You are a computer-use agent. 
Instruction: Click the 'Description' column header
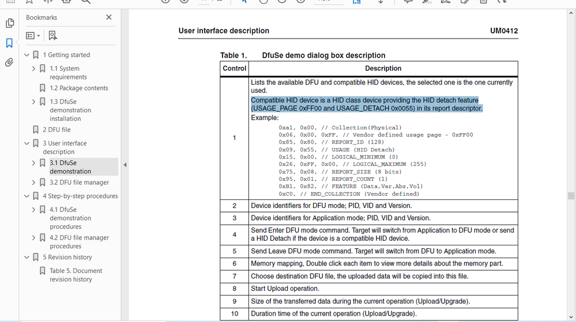tap(383, 69)
